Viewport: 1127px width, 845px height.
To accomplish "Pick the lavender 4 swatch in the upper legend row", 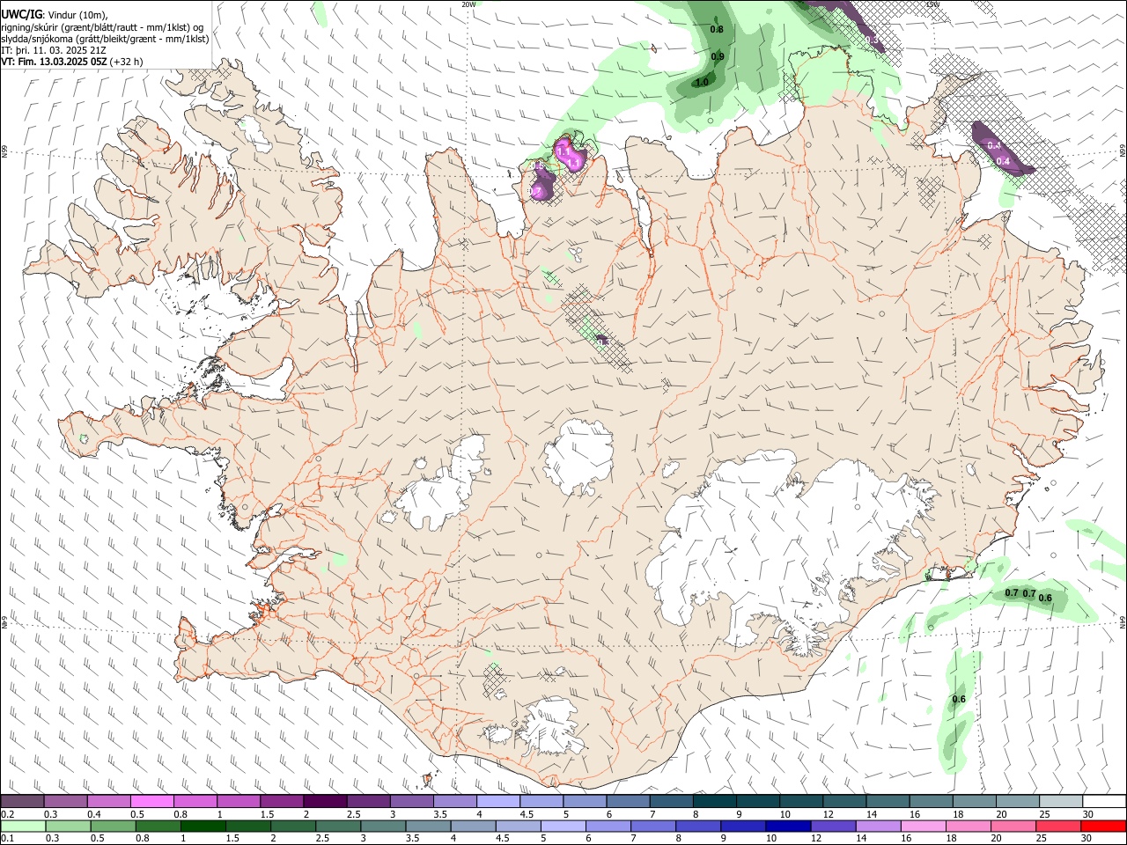I will point(498,802).
